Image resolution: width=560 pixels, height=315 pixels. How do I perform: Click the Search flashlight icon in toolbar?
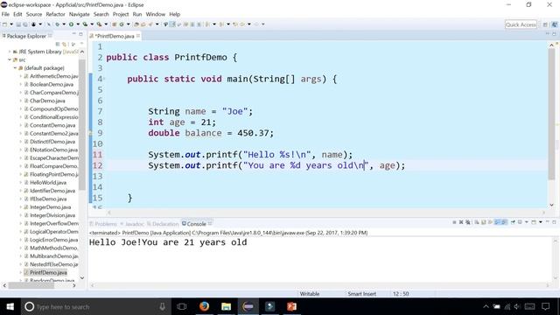coord(150,24)
